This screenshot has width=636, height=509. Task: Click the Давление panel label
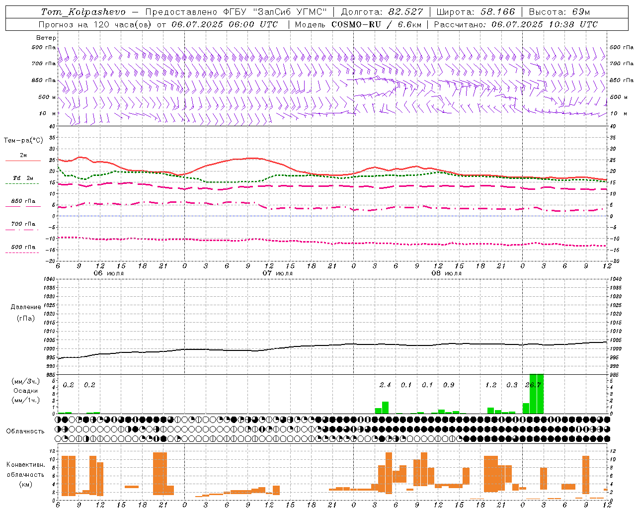(x=25, y=307)
